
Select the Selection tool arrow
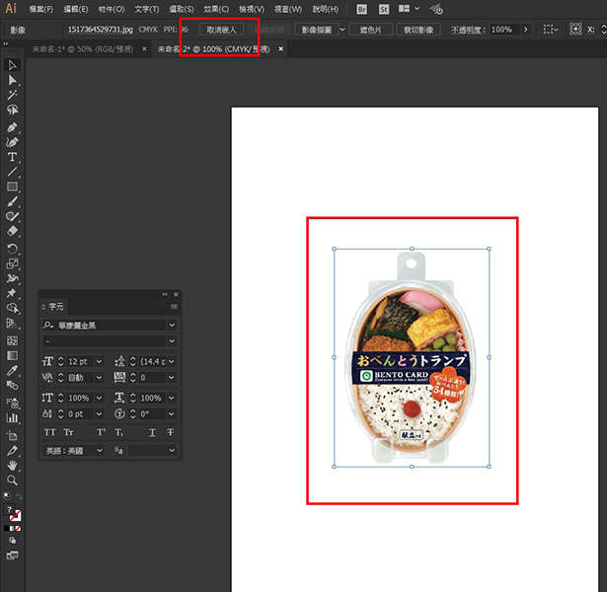[13, 65]
